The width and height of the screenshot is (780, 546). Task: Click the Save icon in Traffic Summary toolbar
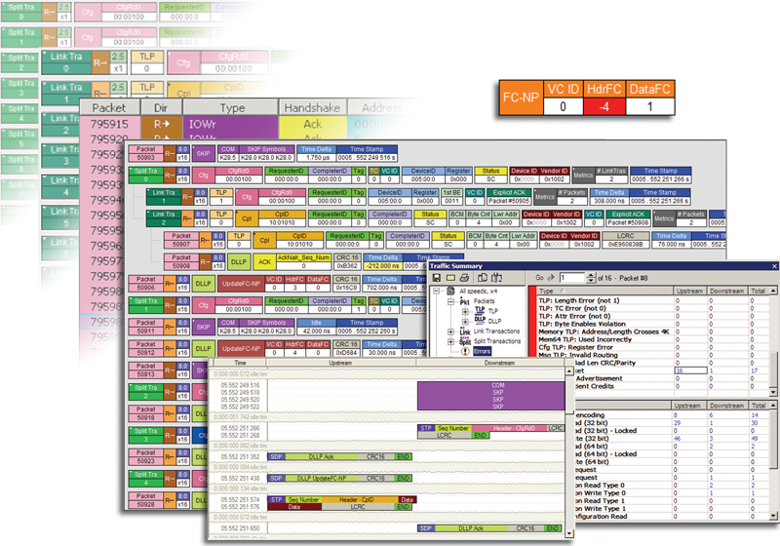[x=437, y=278]
